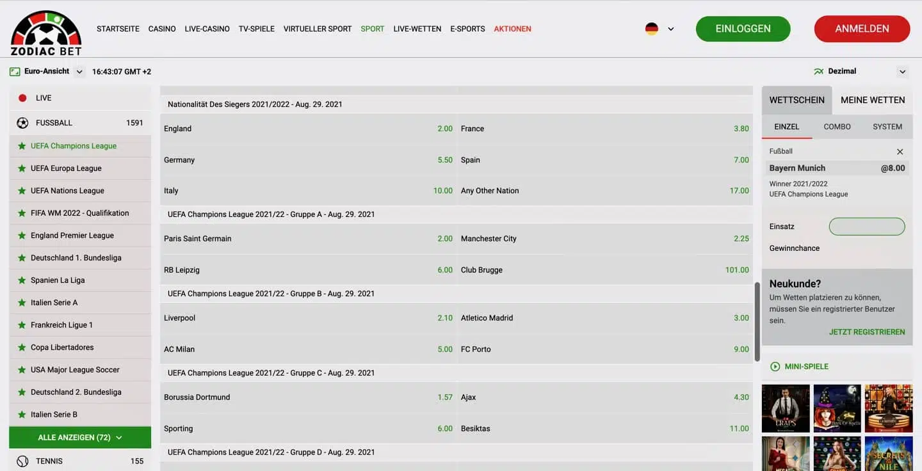Click the star beside Deutschland 1. Bundesliga
The height and width of the screenshot is (471, 922).
pyautogui.click(x=22, y=258)
